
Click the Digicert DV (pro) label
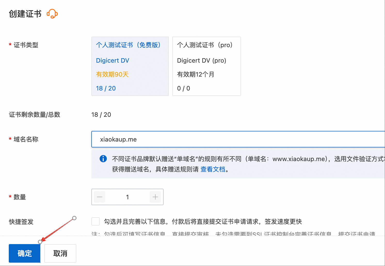(x=202, y=61)
